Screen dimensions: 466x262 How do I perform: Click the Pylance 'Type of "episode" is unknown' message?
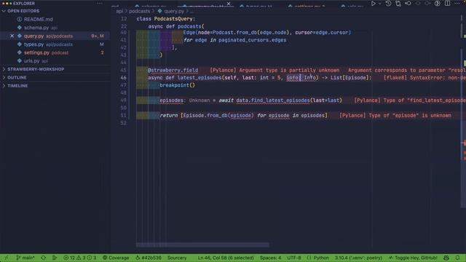(395, 116)
